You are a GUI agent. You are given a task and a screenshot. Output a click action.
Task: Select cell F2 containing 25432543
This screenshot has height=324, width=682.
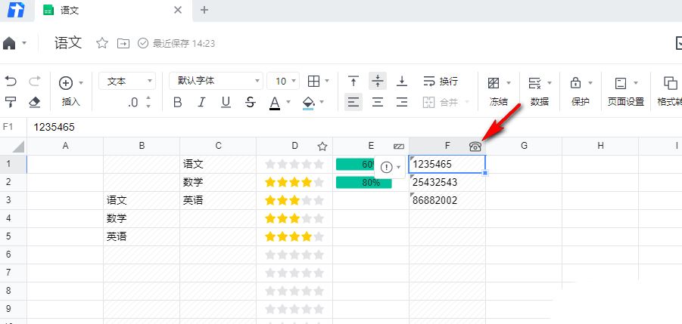[x=447, y=183]
